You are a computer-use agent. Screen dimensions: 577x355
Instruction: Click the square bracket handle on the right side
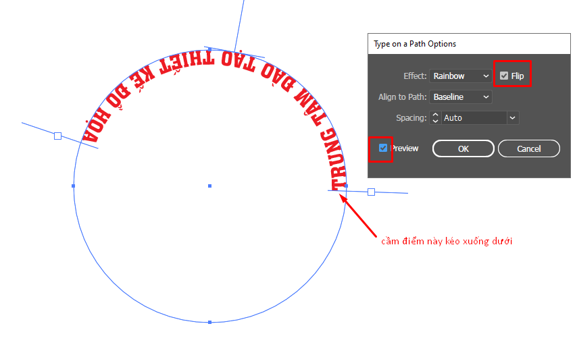(x=371, y=192)
